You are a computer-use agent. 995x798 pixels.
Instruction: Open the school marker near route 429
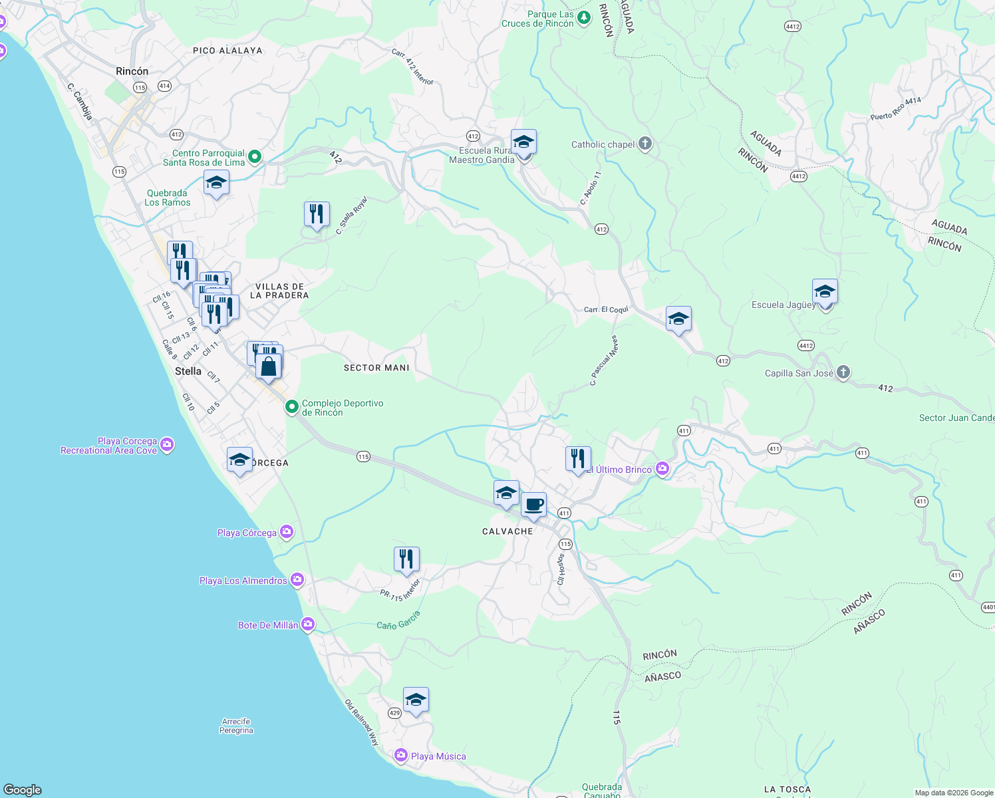pos(416,699)
